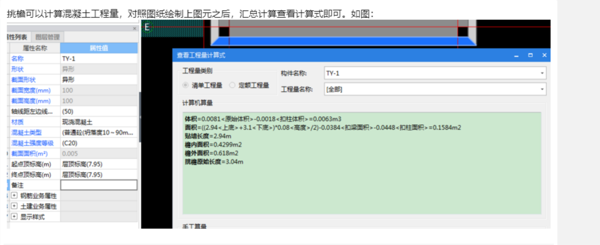Switch to the 属性列表 tab
The image size is (600, 245).
[19, 37]
